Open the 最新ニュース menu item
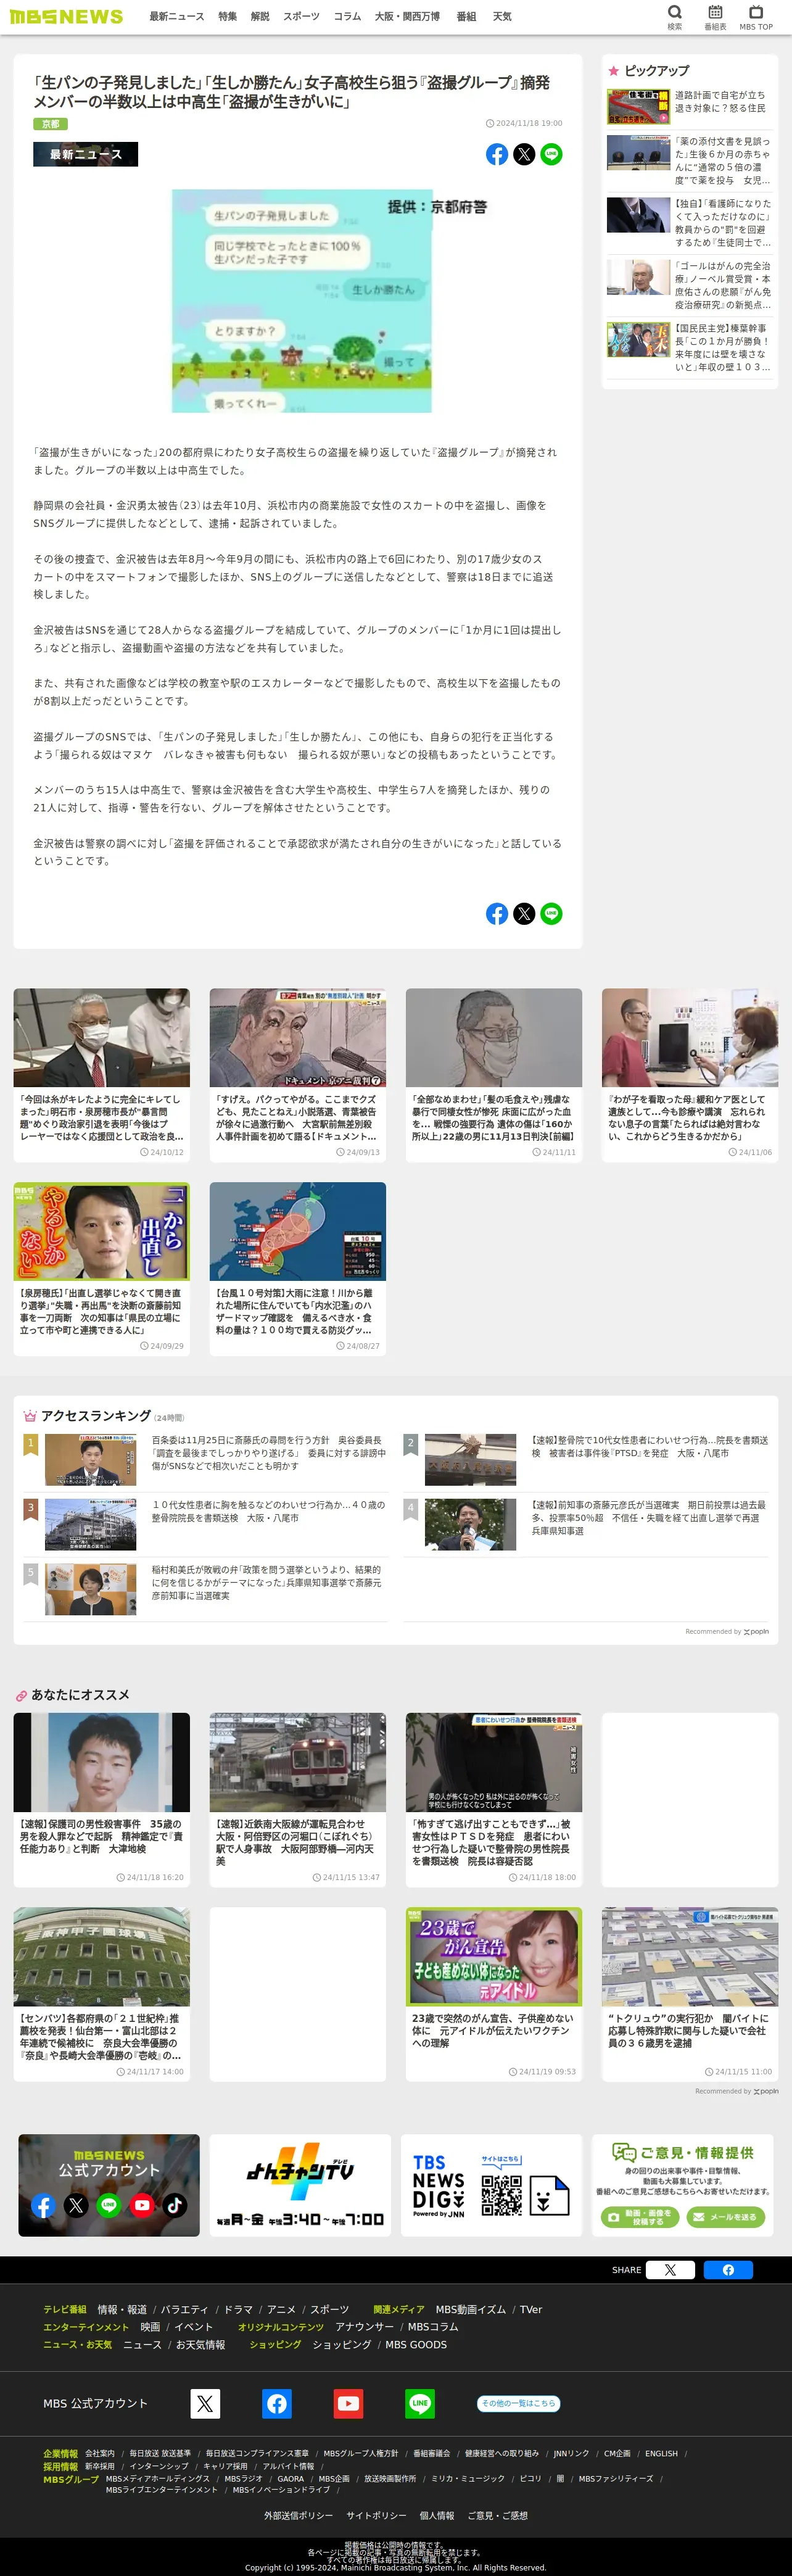 point(177,16)
